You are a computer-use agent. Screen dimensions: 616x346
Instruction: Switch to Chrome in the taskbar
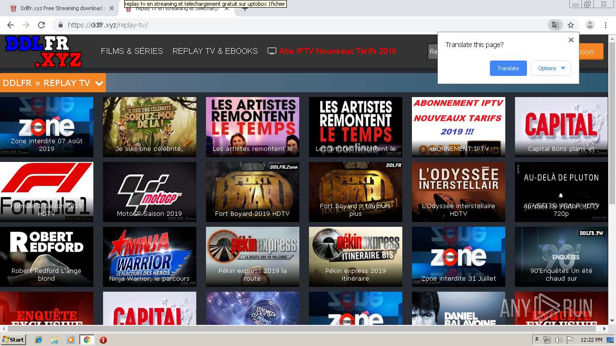pos(87,340)
